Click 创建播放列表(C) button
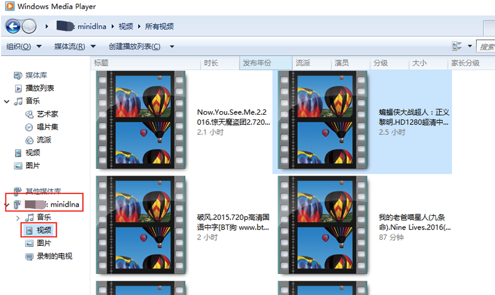The image size is (495, 295). tap(134, 47)
